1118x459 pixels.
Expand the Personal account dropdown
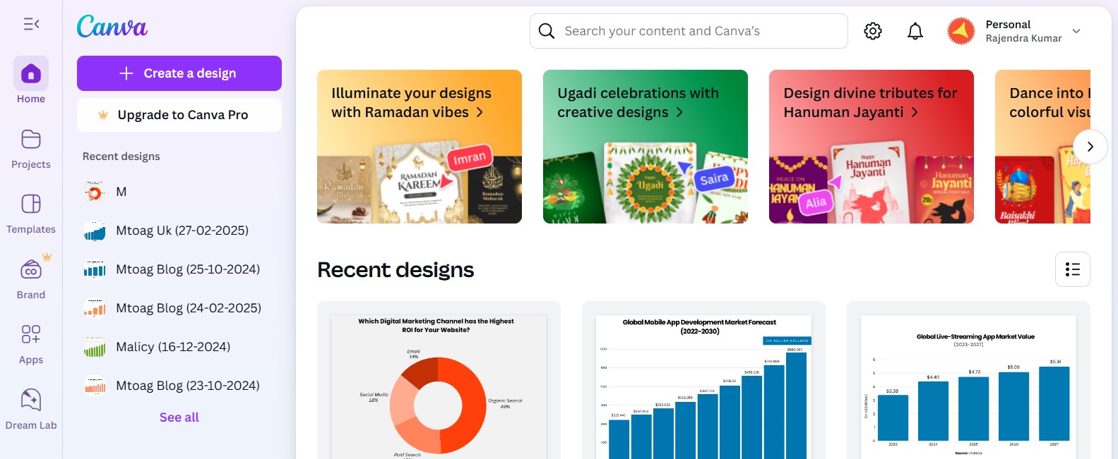tap(1076, 31)
